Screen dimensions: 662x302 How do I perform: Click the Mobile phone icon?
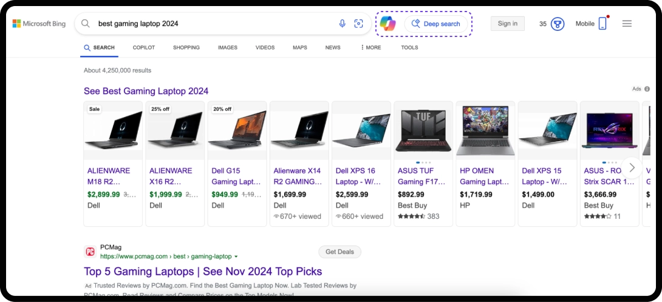[603, 24]
